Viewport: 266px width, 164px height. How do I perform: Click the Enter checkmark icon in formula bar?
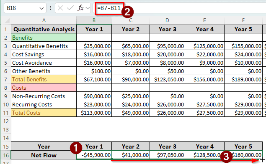[70, 8]
